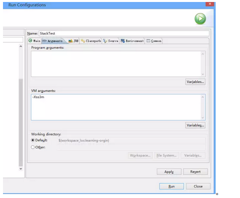Select the Arguments tab

53,41
